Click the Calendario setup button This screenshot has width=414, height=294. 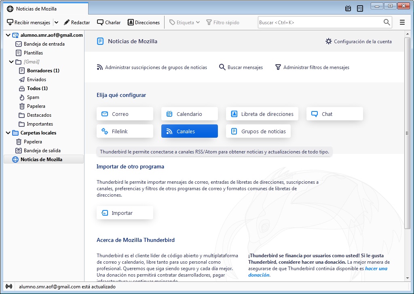[190, 114]
